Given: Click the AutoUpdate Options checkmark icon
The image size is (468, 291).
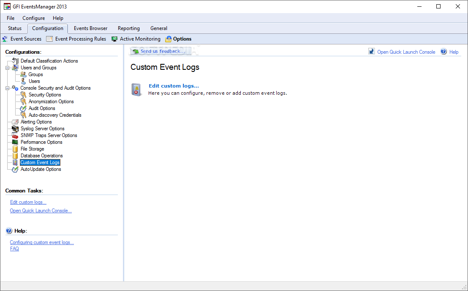Looking at the screenshot, I should click(15, 170).
